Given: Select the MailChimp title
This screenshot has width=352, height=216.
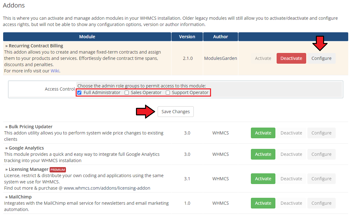Looking at the screenshot, I should (x=20, y=197).
